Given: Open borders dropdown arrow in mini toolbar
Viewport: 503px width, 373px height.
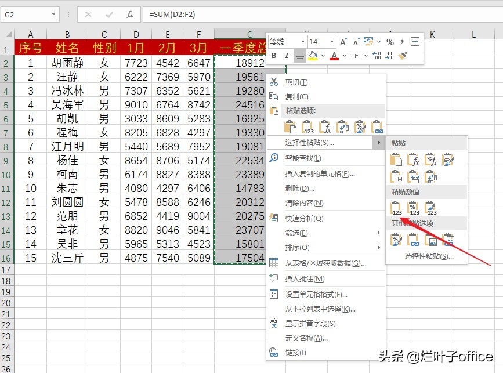Looking at the screenshot, I should [366, 56].
